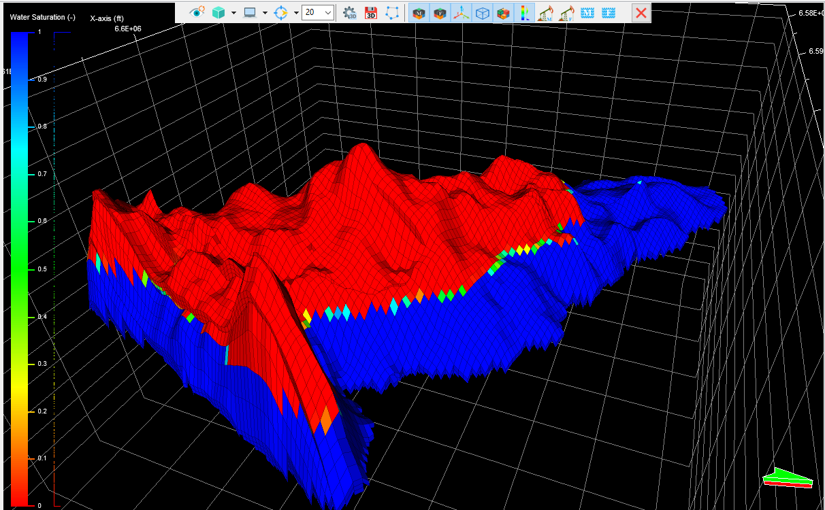The width and height of the screenshot is (825, 510).
Task: Expand the target icon dropdown arrow
Action: [296, 12]
